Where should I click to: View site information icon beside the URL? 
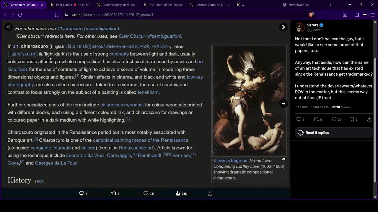66,15
